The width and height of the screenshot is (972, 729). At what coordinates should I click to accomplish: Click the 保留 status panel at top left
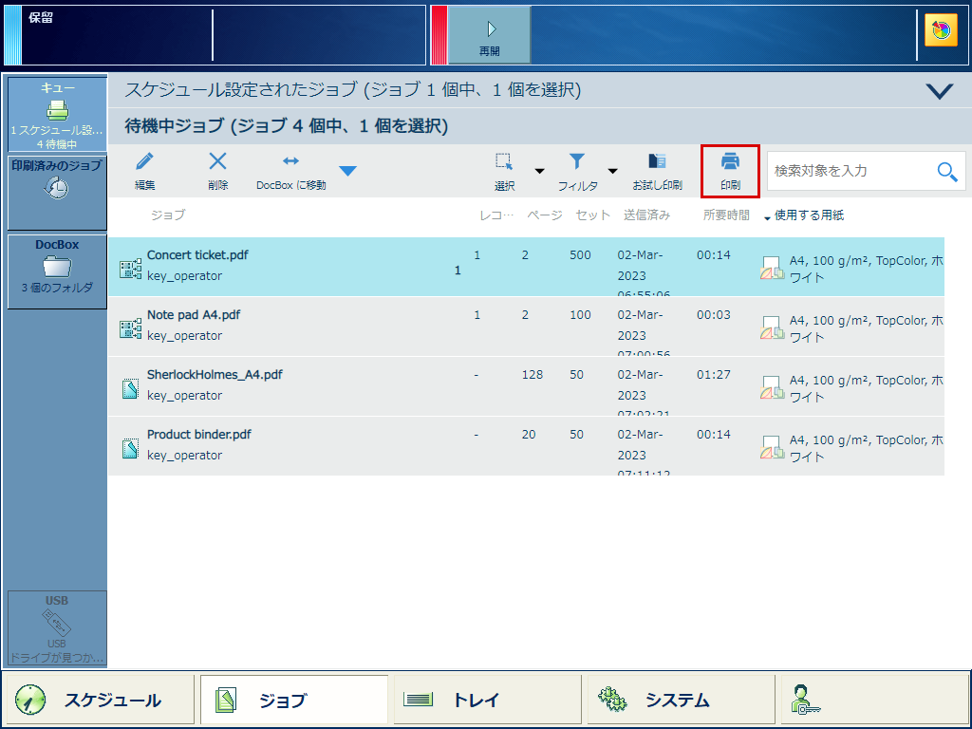tap(214, 35)
